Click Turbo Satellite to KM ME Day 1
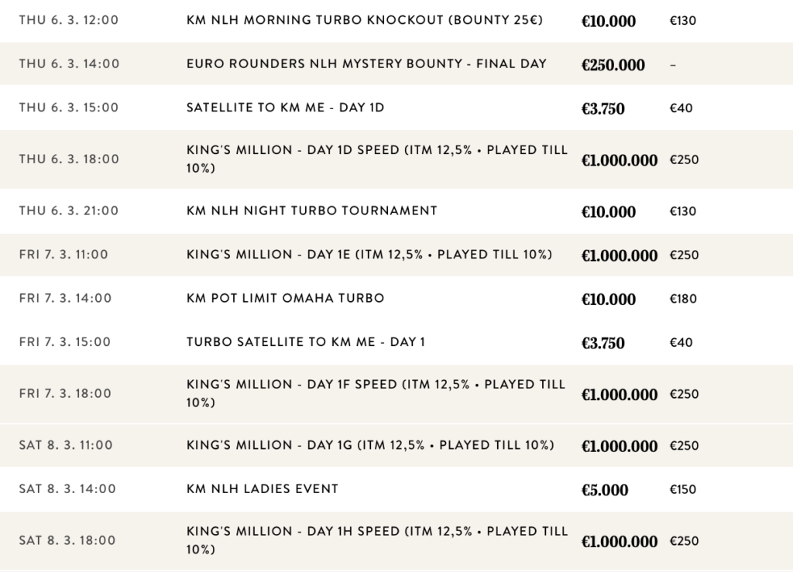The height and width of the screenshot is (572, 793). [305, 342]
